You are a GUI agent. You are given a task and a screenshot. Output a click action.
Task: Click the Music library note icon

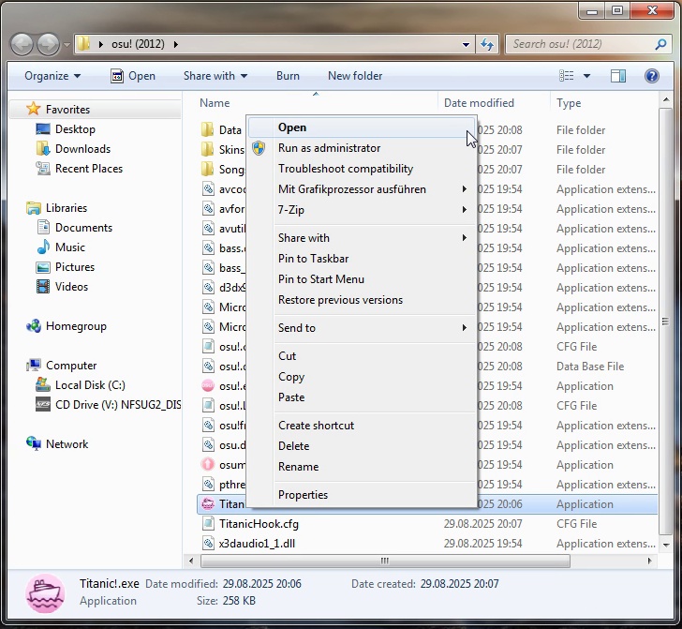(43, 247)
